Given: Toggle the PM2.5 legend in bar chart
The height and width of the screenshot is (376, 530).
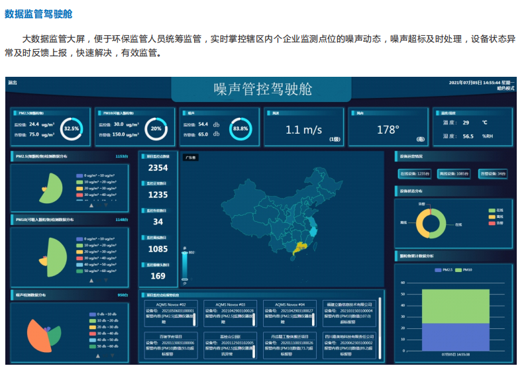Looking at the screenshot, I should pos(443,270).
